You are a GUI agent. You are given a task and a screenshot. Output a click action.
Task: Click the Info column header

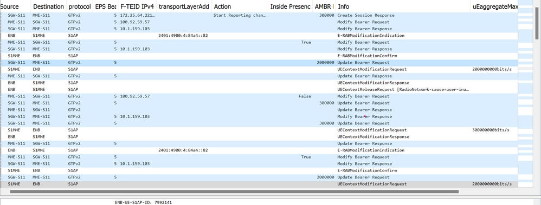tap(403, 6)
